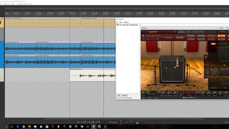Click the playback rate slider in transport

[x=137, y=123]
